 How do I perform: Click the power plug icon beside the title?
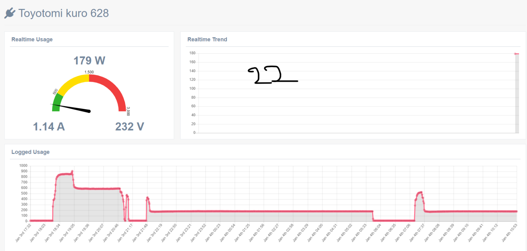10,13
